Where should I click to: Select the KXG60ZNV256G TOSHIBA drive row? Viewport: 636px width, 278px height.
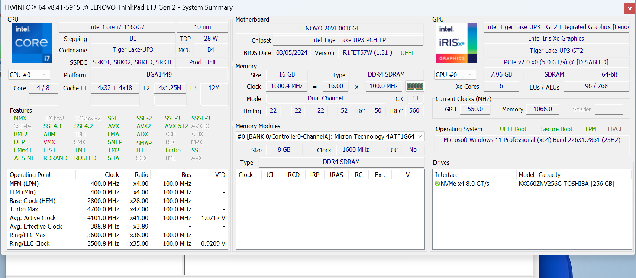pos(532,184)
